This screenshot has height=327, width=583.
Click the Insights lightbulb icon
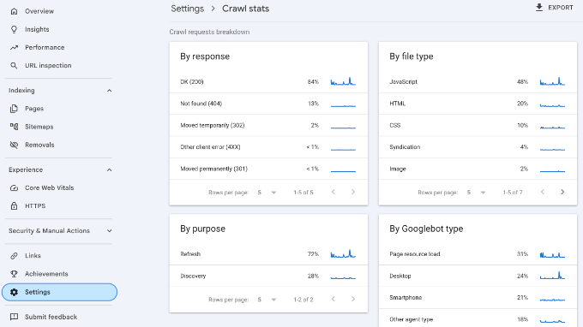tap(14, 29)
